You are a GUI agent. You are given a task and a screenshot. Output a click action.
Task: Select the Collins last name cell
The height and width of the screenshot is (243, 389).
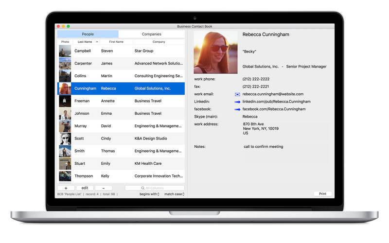pyautogui.click(x=80, y=76)
